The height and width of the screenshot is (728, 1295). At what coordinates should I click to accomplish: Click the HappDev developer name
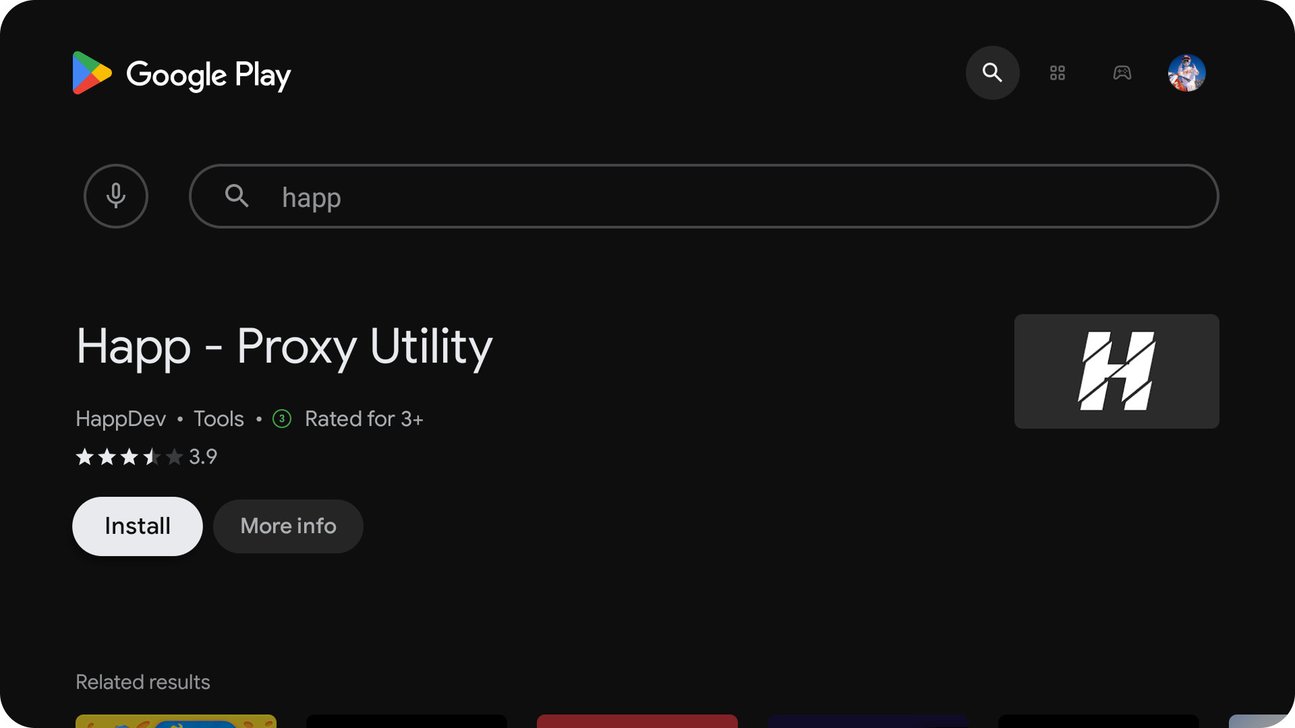click(121, 419)
